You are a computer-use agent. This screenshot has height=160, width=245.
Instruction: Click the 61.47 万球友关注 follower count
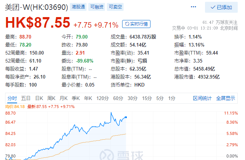tap(220, 22)
